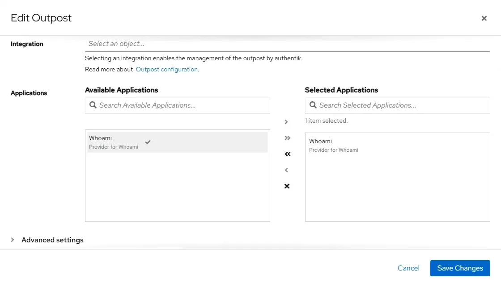Click the delete-all X icon between lists
Viewport: 501px width, 287px height.
pos(287,186)
